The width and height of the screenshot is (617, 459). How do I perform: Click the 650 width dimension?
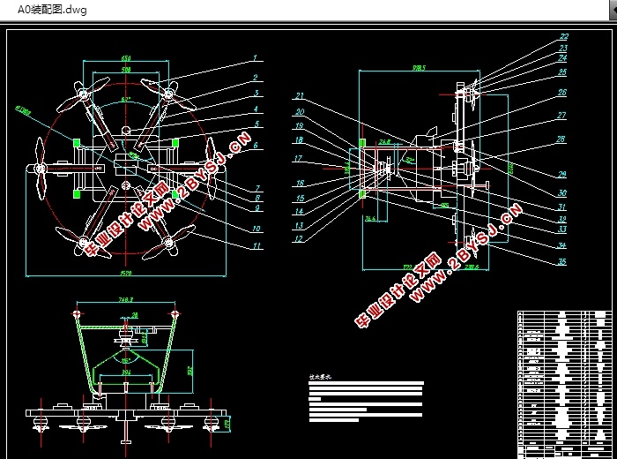[126, 58]
